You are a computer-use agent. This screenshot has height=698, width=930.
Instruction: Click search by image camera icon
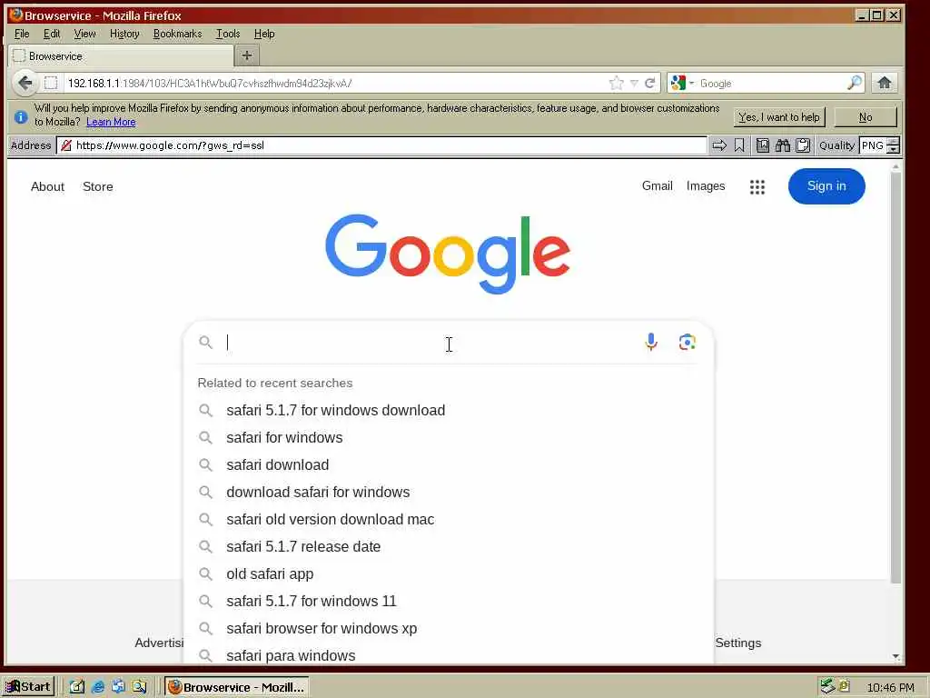pos(687,342)
